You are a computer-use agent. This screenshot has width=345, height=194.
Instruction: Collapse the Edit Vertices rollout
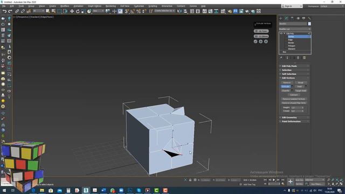[294, 78]
